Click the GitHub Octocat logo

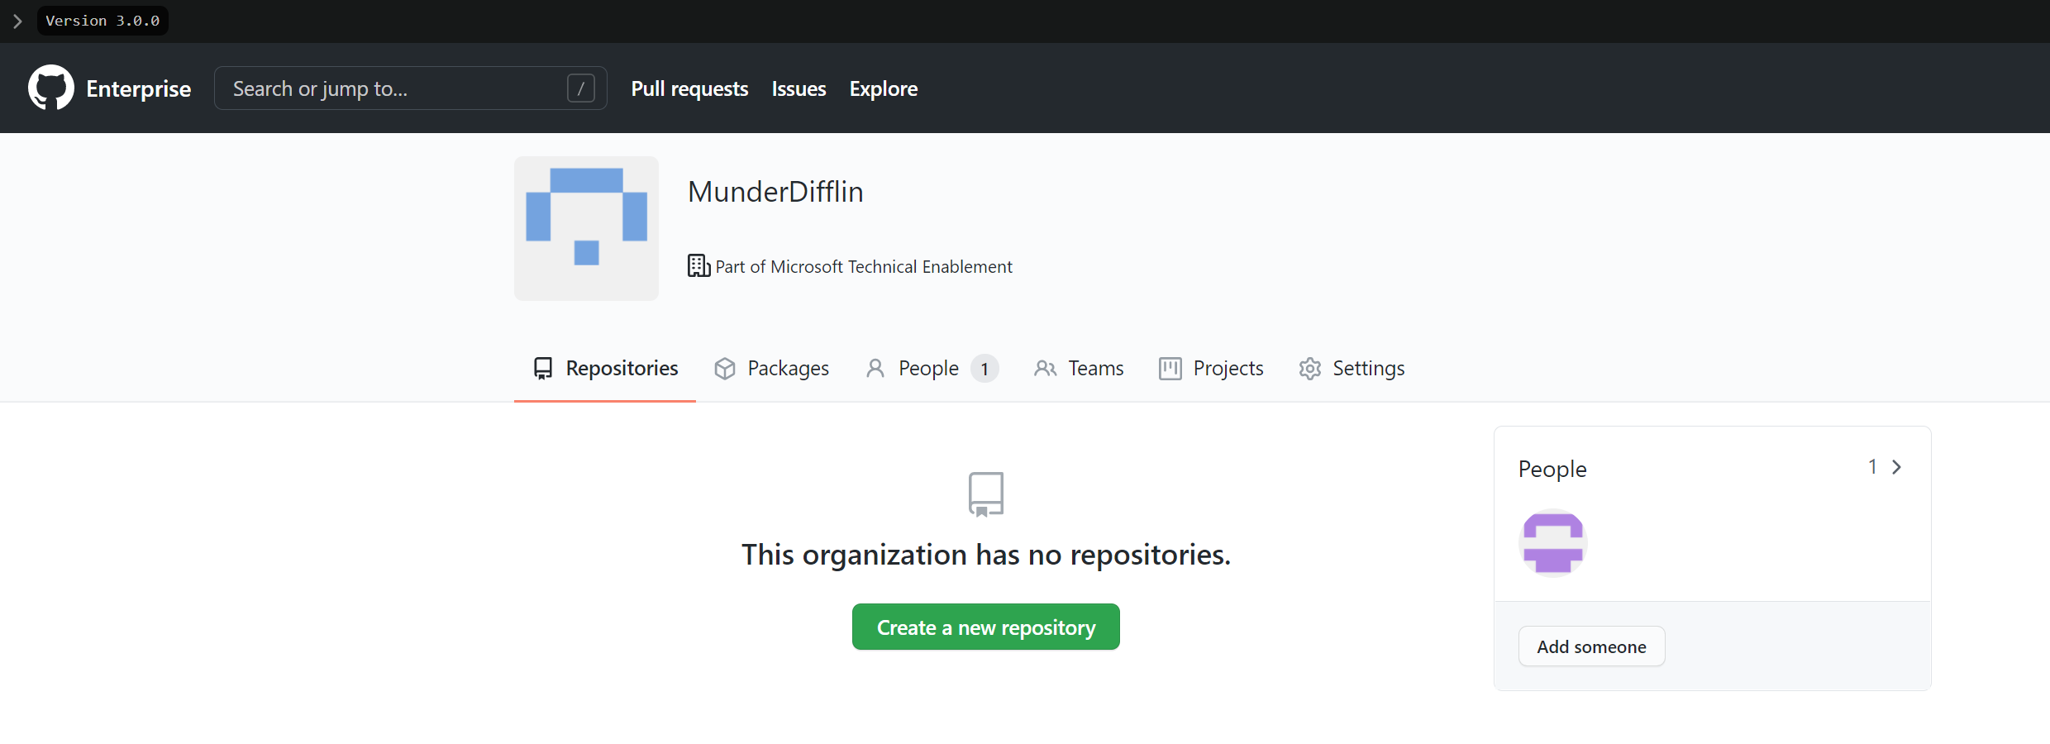tap(51, 88)
